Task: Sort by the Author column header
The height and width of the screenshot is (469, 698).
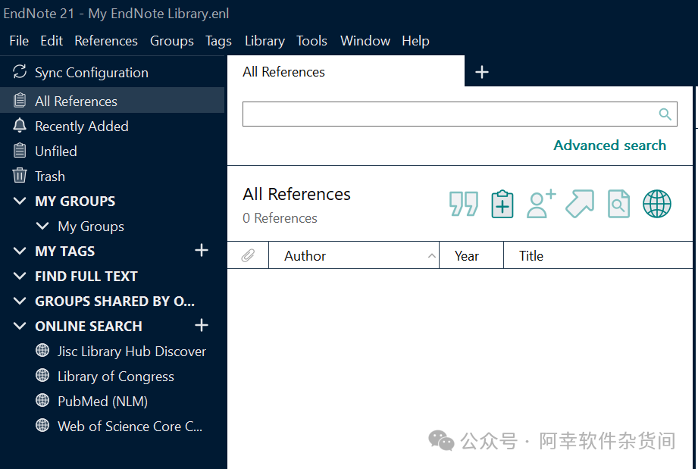Action: 353,255
